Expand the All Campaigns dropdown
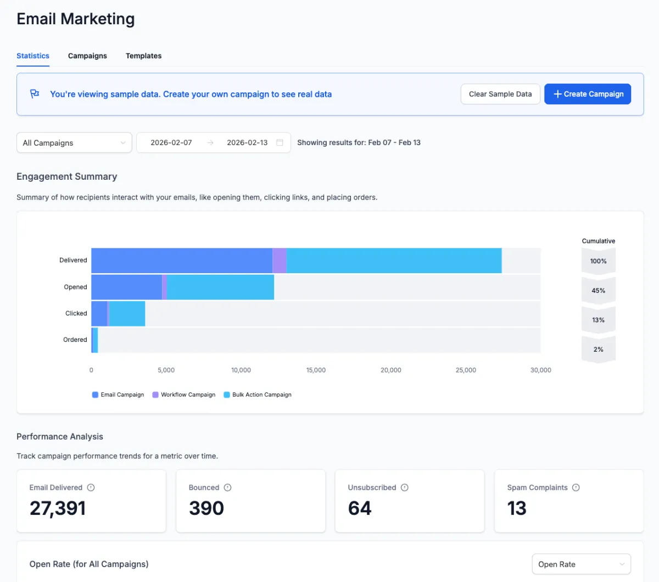659x582 pixels. [74, 143]
